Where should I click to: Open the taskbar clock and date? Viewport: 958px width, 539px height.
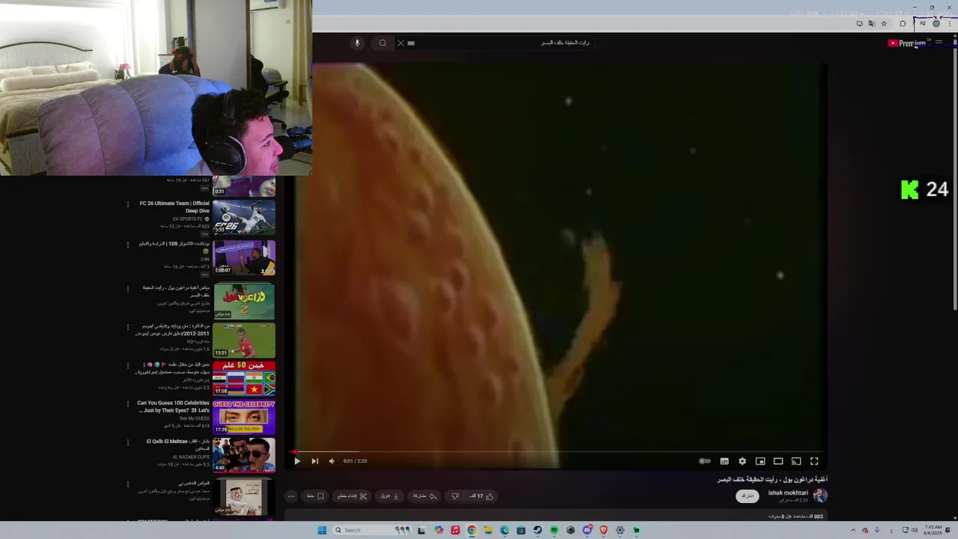click(x=933, y=530)
